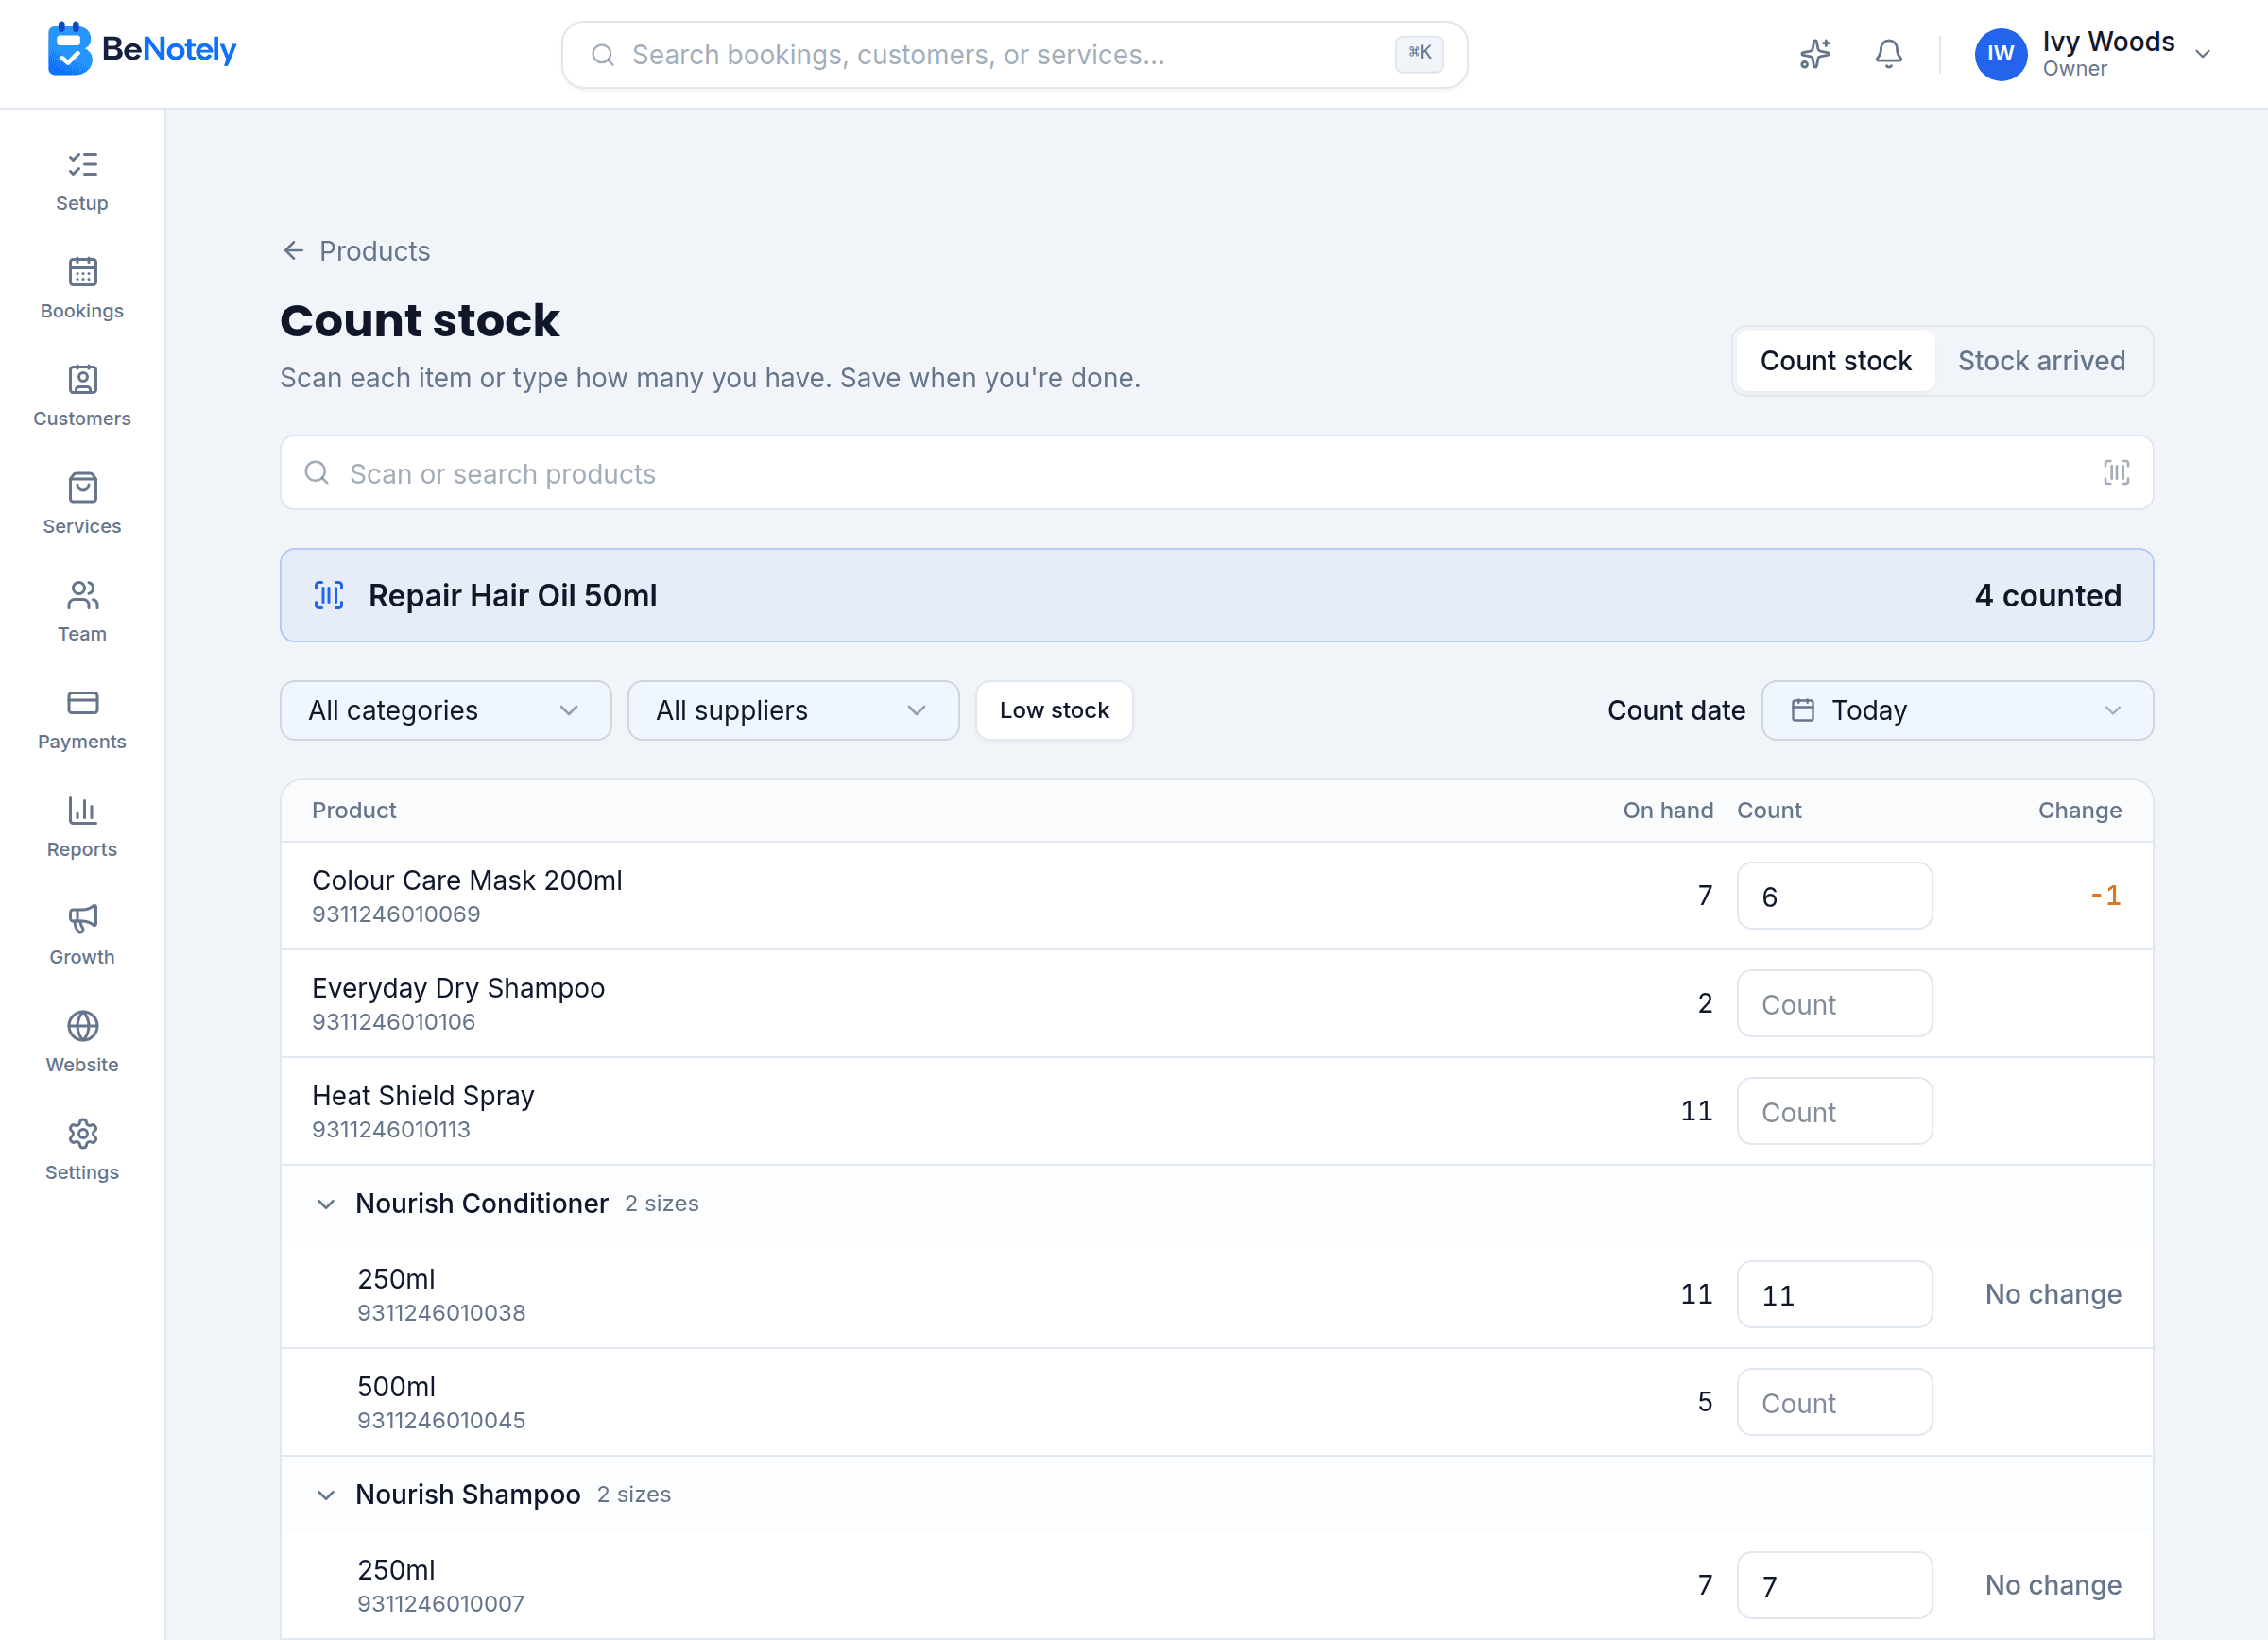Select the Count stock tab

[x=1835, y=361]
